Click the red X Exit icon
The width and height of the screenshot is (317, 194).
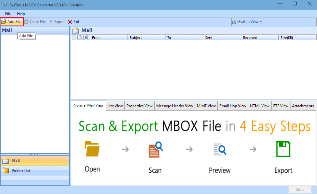point(70,22)
